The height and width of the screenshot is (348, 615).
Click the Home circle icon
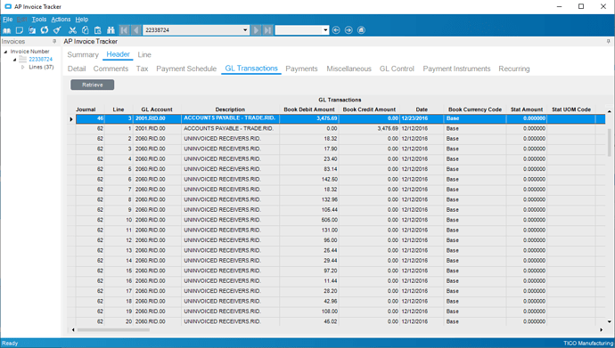point(361,30)
